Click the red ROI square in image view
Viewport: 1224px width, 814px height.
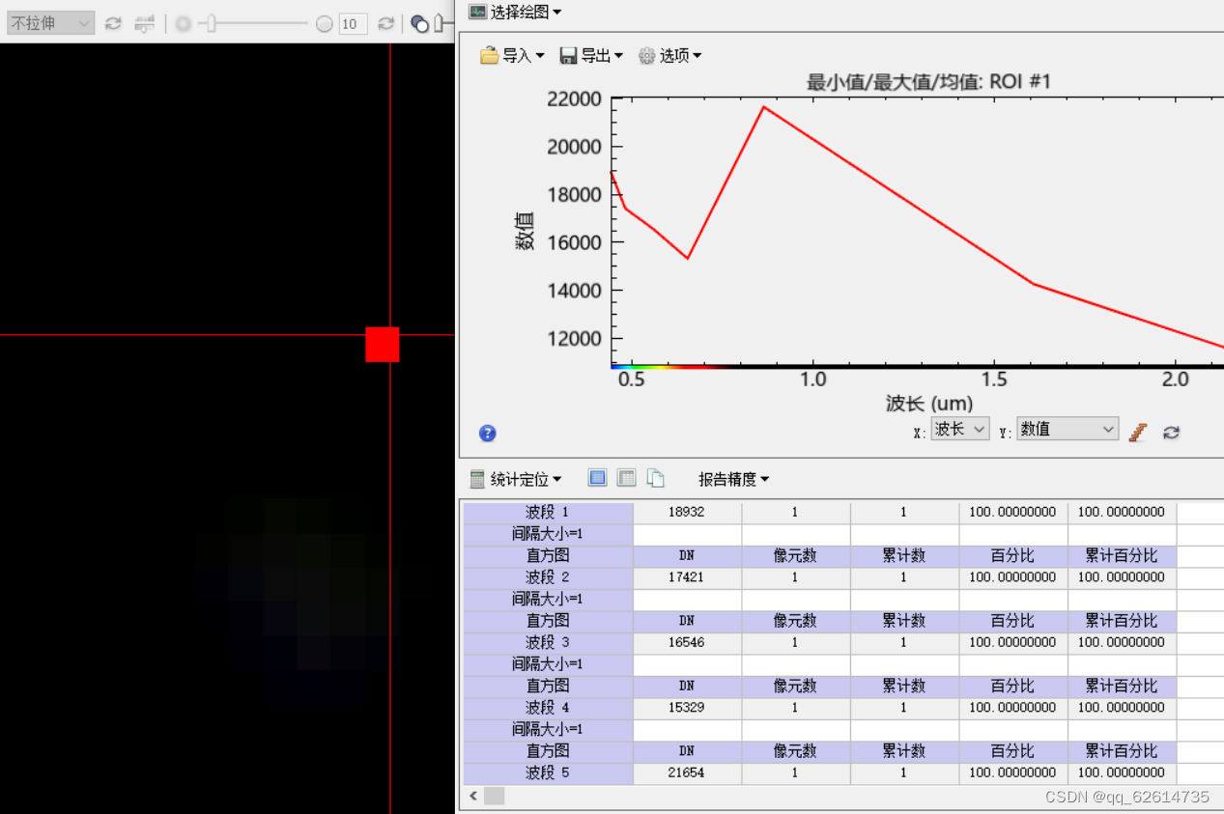tap(383, 344)
